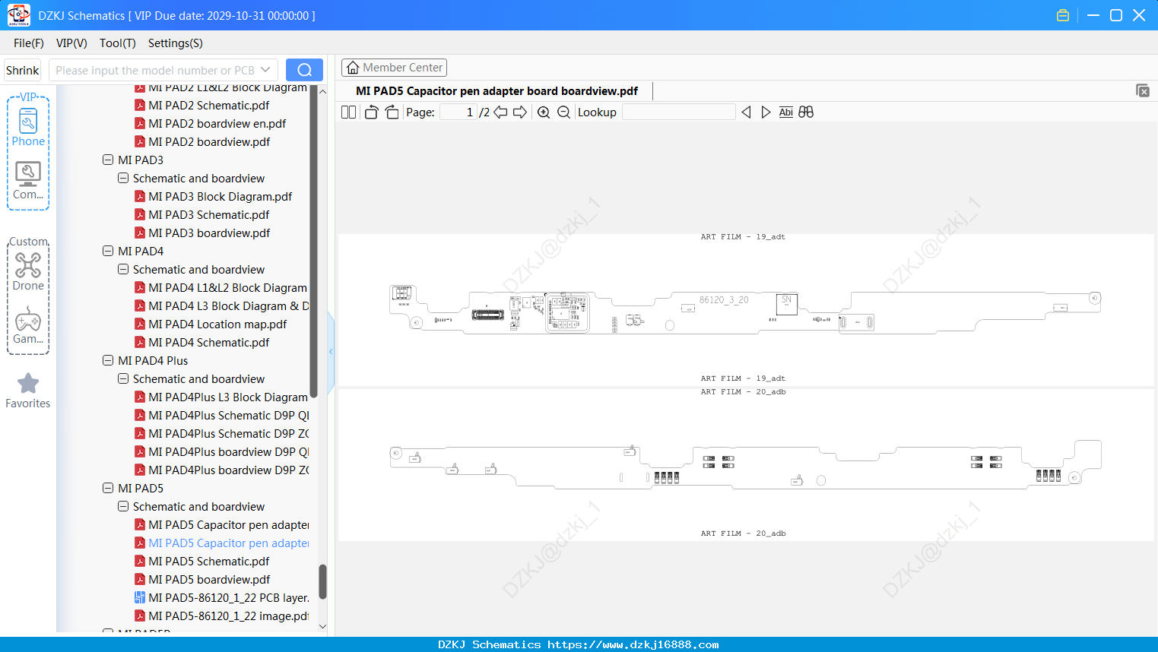Screen dimensions: 1158x652
Task: Click the tree scroll down arrow
Action: (322, 627)
